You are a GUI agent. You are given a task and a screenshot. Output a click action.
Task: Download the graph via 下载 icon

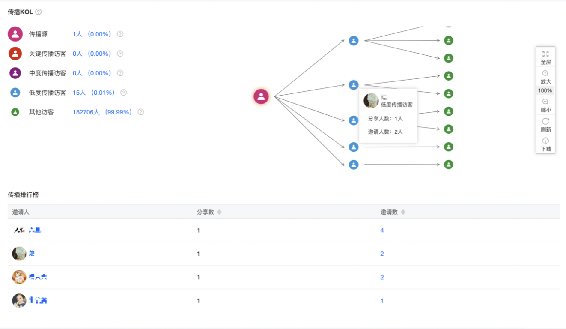[545, 141]
